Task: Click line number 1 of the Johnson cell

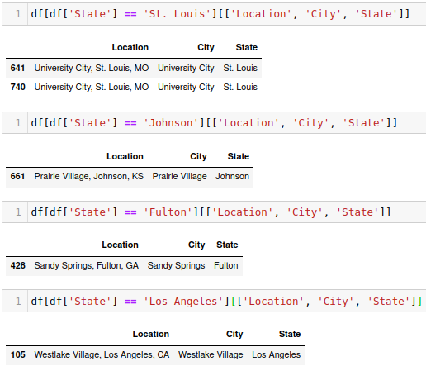Action: [18, 123]
